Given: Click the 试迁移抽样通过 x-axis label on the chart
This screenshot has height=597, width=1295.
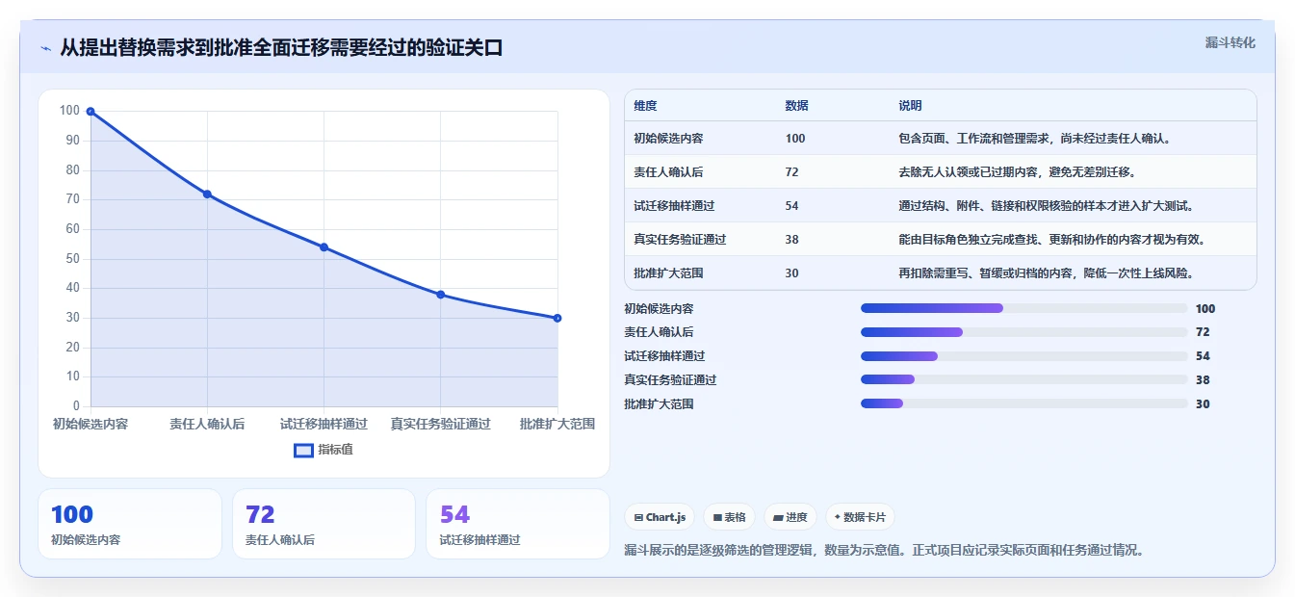Looking at the screenshot, I should coord(324,424).
